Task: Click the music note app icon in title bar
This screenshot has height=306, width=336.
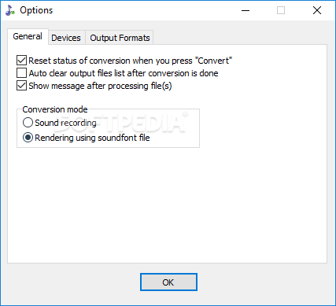Action: click(x=10, y=10)
